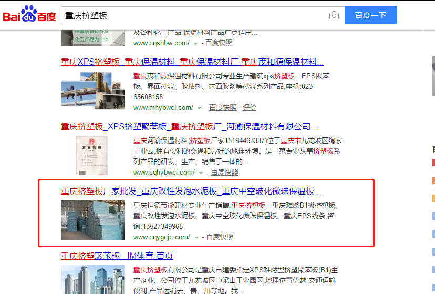Open the 重庆XPS挤塑板 茂和源 result title
435x294 pixels.
[x=192, y=62]
